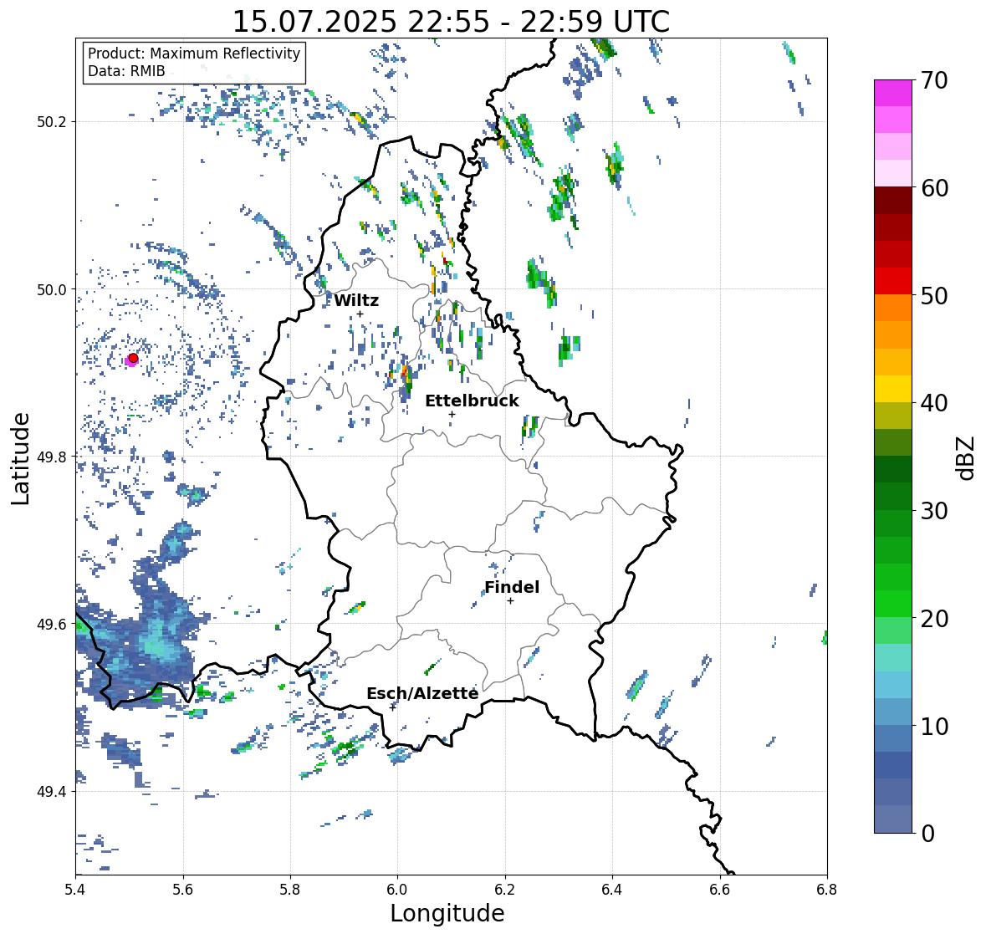Click the Wiltz station label
Viewport: 986px width, 934px height.
point(356,300)
